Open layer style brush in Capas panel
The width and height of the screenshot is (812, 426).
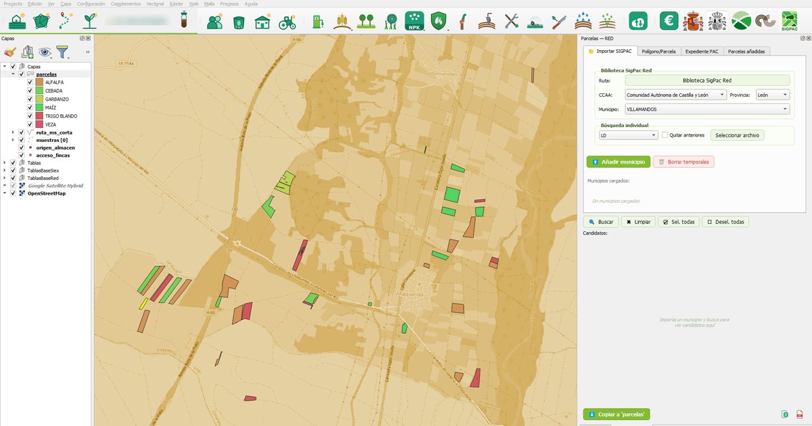(9, 51)
